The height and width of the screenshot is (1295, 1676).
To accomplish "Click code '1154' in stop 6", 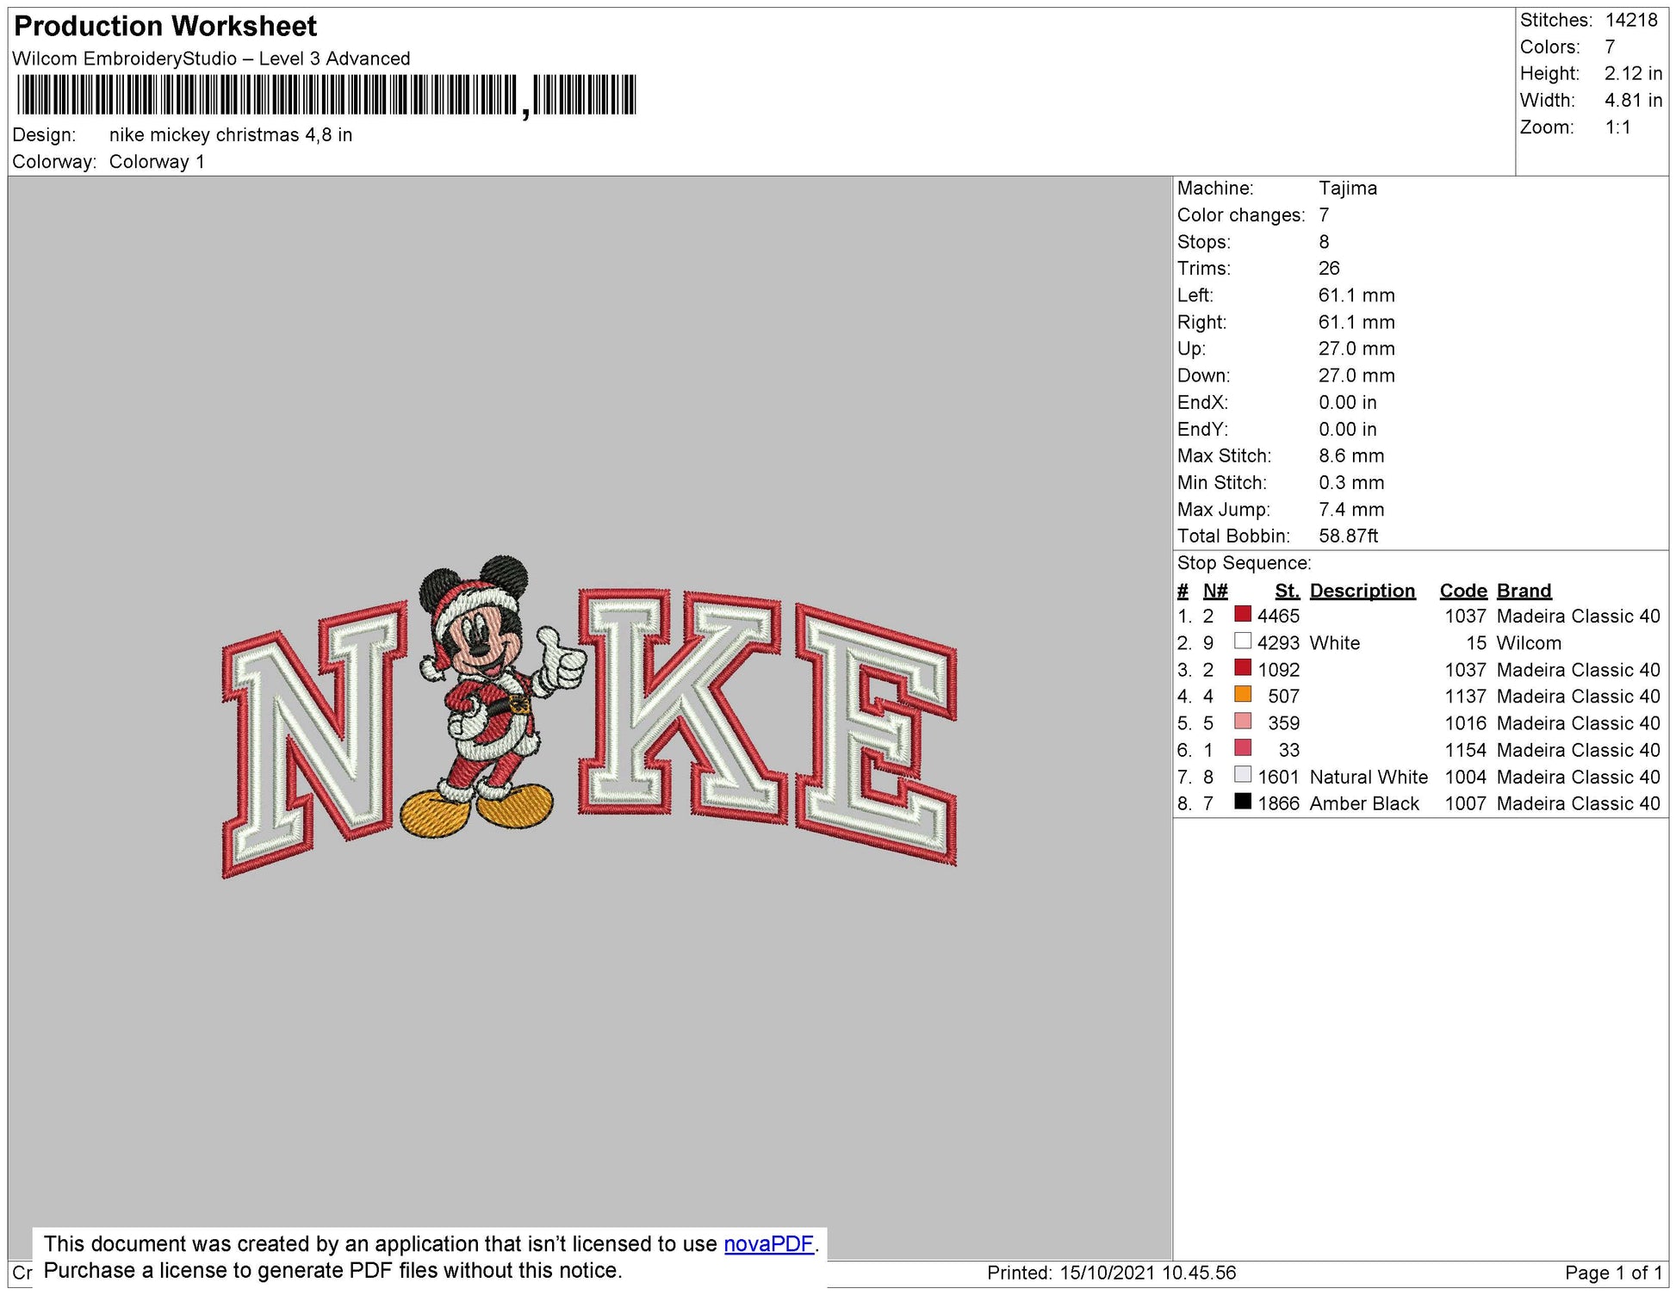I will [1465, 750].
